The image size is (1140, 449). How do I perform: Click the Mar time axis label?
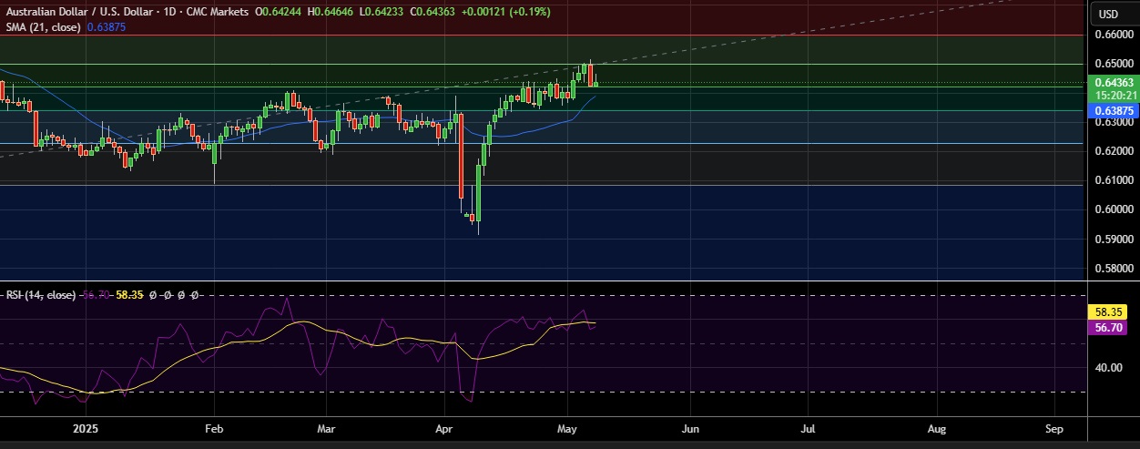(x=327, y=427)
